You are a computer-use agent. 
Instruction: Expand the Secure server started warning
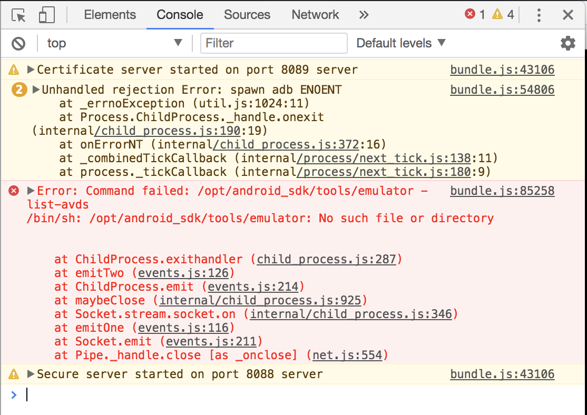(x=32, y=374)
